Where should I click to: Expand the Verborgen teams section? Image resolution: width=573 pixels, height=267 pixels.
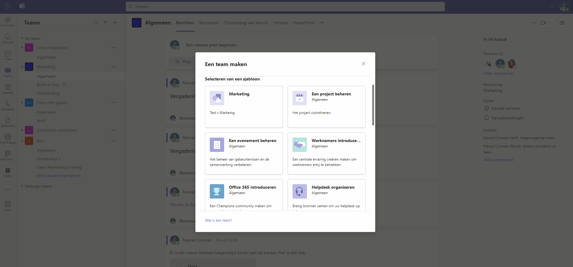(22, 186)
